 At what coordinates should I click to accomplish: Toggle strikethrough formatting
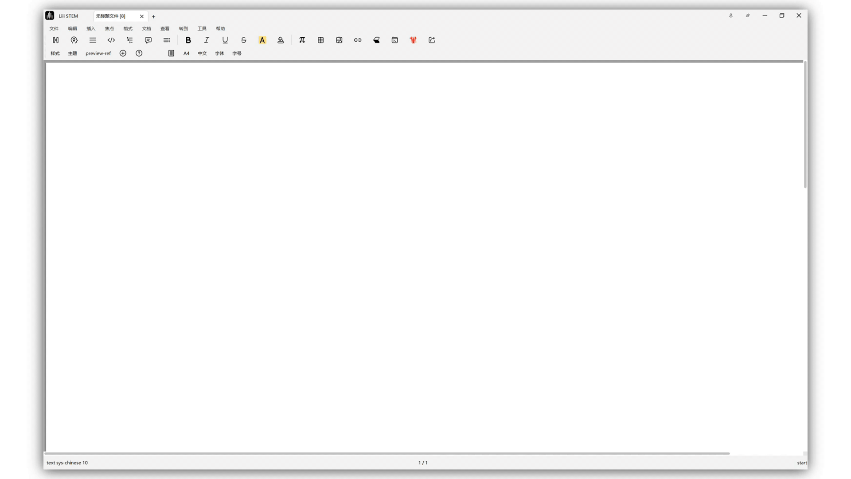(243, 40)
